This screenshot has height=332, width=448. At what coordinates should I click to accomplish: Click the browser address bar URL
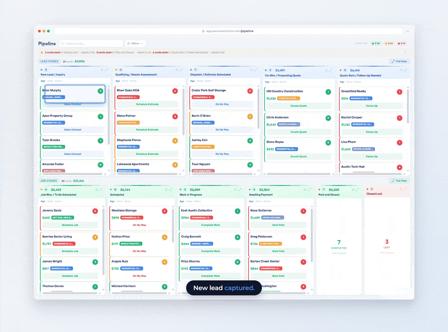pos(229,31)
